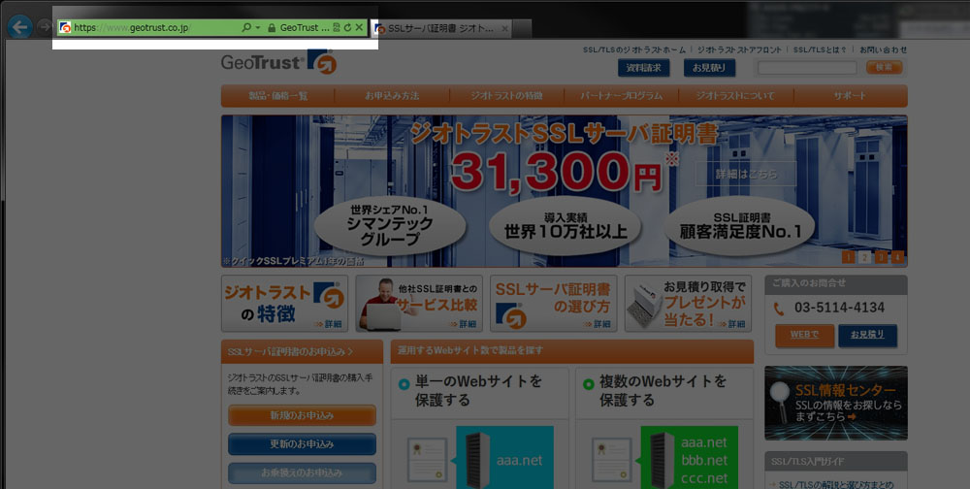Image resolution: width=970 pixels, height=489 pixels.
Task: Click the padlock security icon in the address bar
Action: (x=271, y=28)
